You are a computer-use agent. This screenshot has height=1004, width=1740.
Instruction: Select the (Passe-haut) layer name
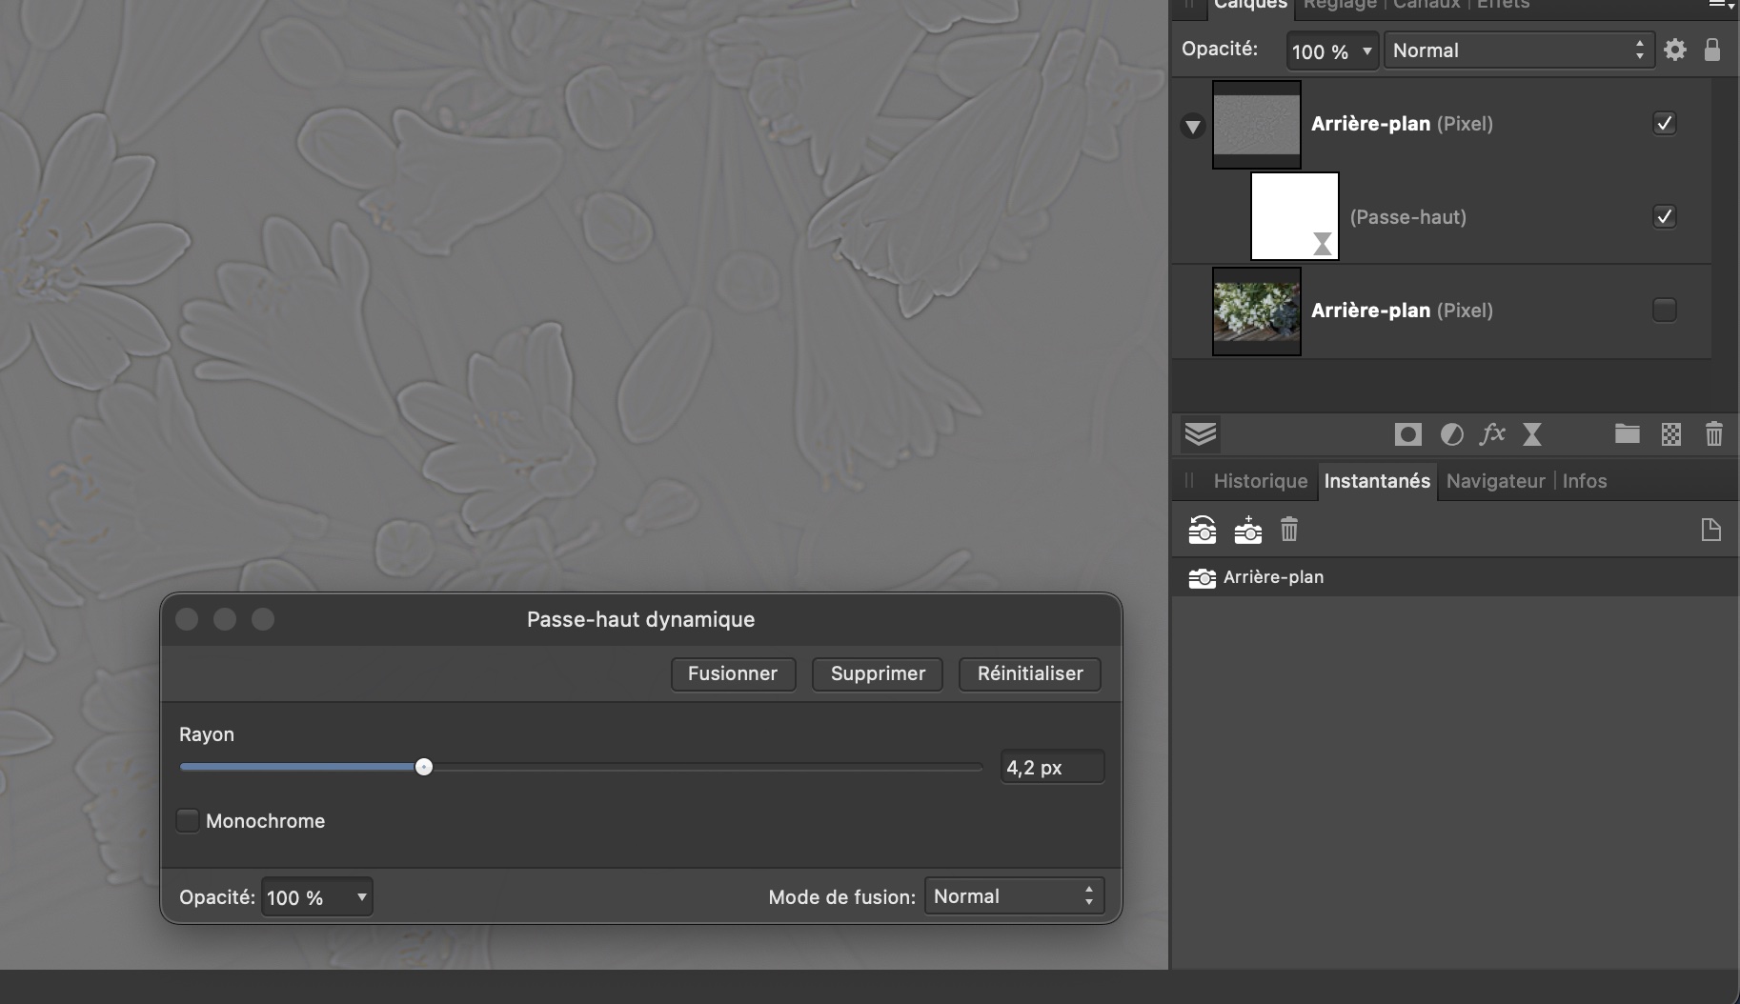pyautogui.click(x=1407, y=217)
